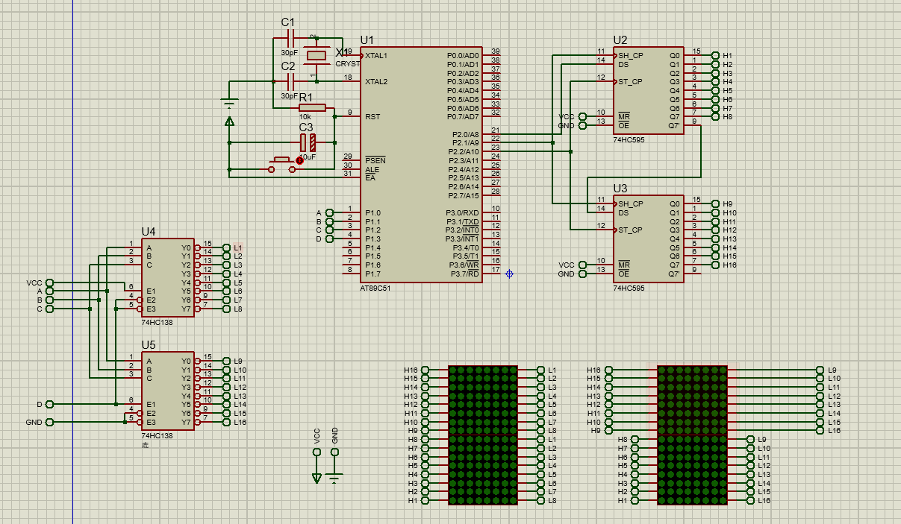This screenshot has height=524, width=901.
Task: Click the '30pF' value under C1
Action: [289, 53]
